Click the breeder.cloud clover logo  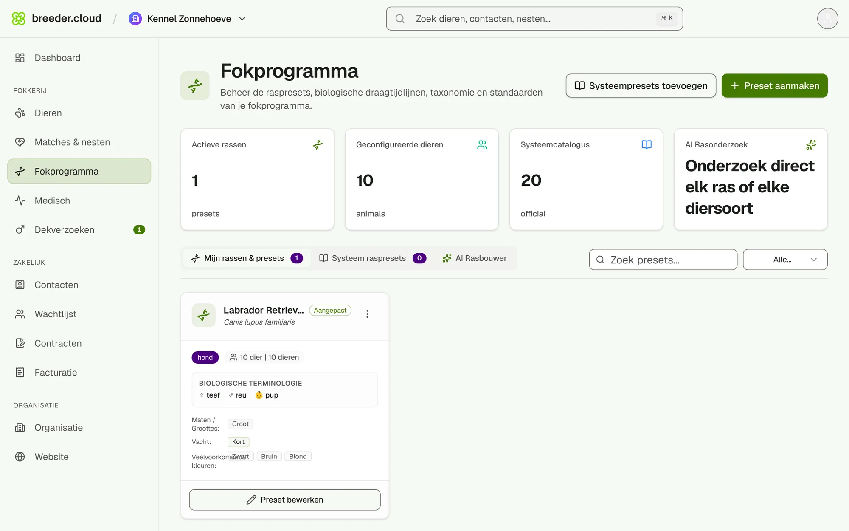click(x=19, y=19)
